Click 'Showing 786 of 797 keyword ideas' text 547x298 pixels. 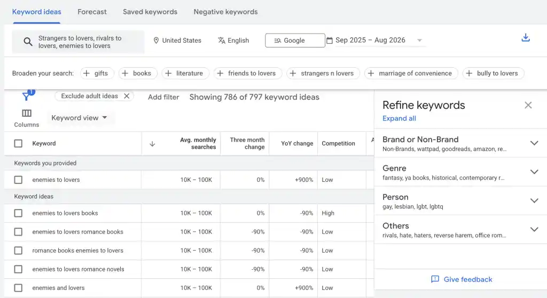(254, 97)
